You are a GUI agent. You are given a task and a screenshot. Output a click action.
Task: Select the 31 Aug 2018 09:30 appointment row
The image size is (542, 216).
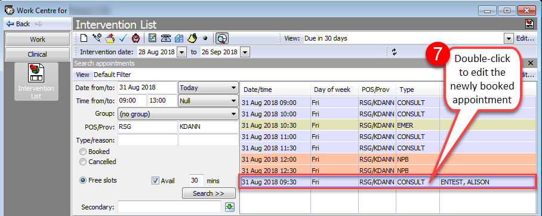(x=387, y=182)
